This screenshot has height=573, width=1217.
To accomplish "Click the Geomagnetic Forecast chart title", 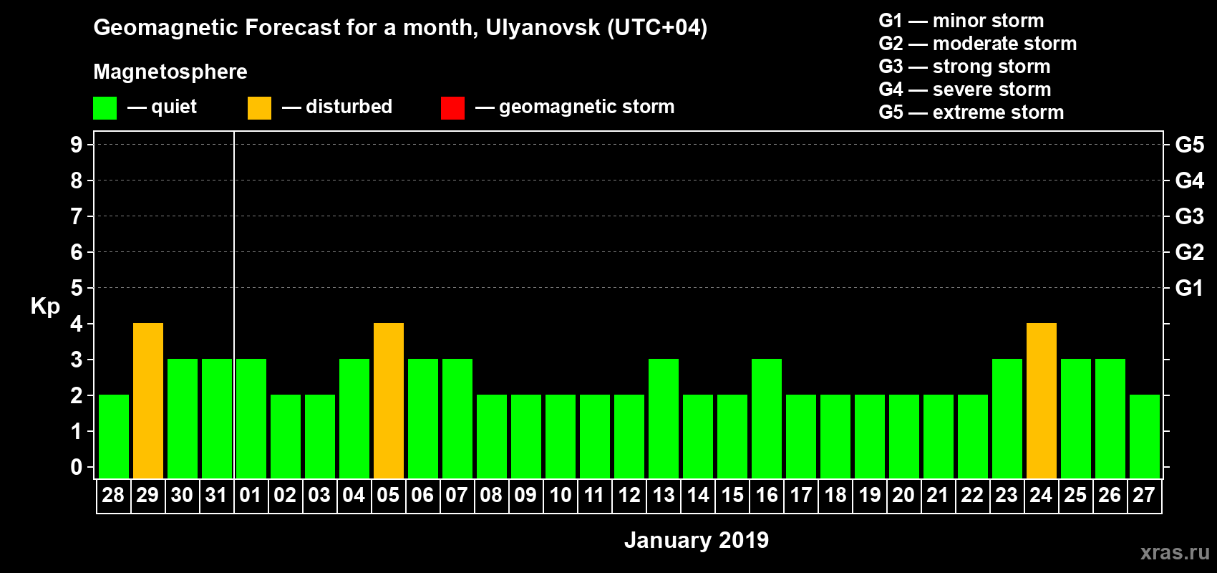I will (400, 28).
